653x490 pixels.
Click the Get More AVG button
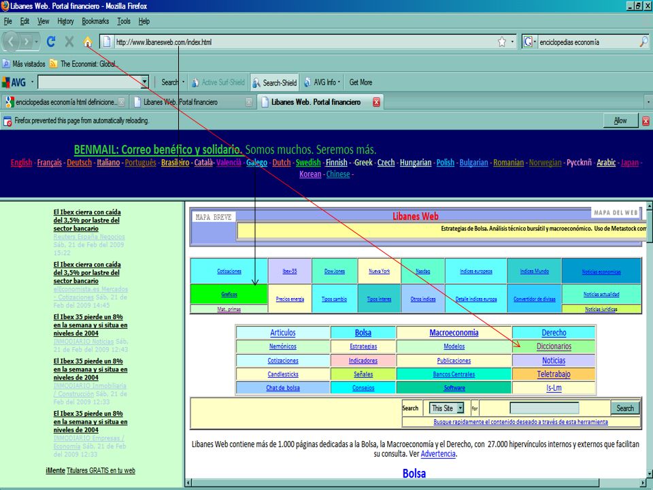coord(361,82)
